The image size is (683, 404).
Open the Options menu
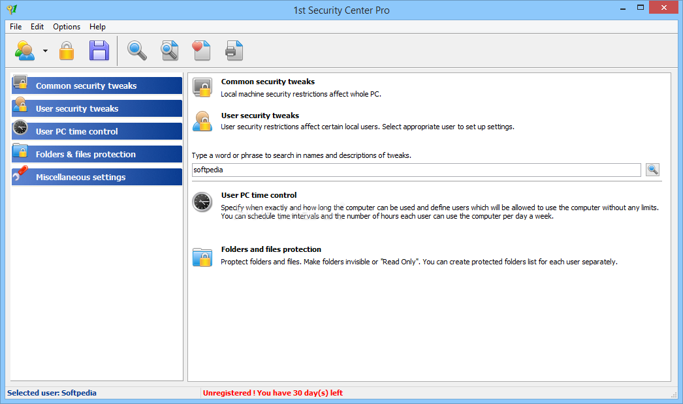point(67,27)
